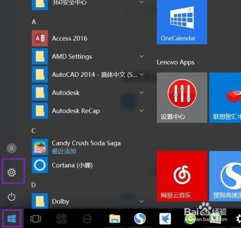Click the 最近添加 label under Candy Crush
The height and width of the screenshot is (228, 241).
click(64, 152)
